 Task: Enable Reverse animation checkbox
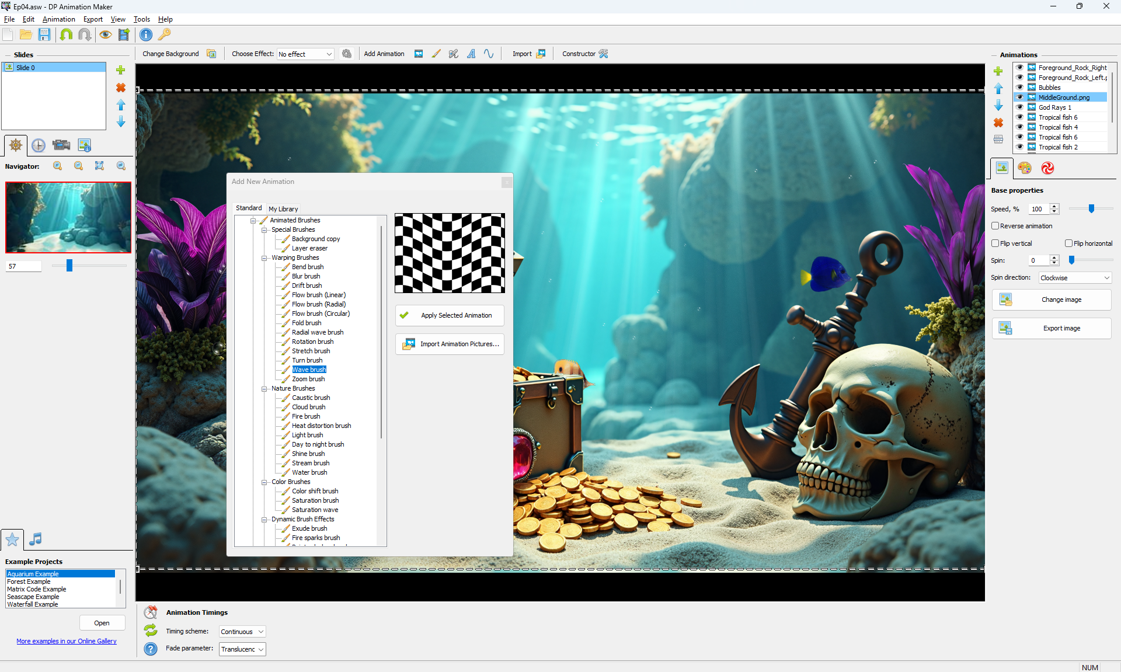coord(995,226)
